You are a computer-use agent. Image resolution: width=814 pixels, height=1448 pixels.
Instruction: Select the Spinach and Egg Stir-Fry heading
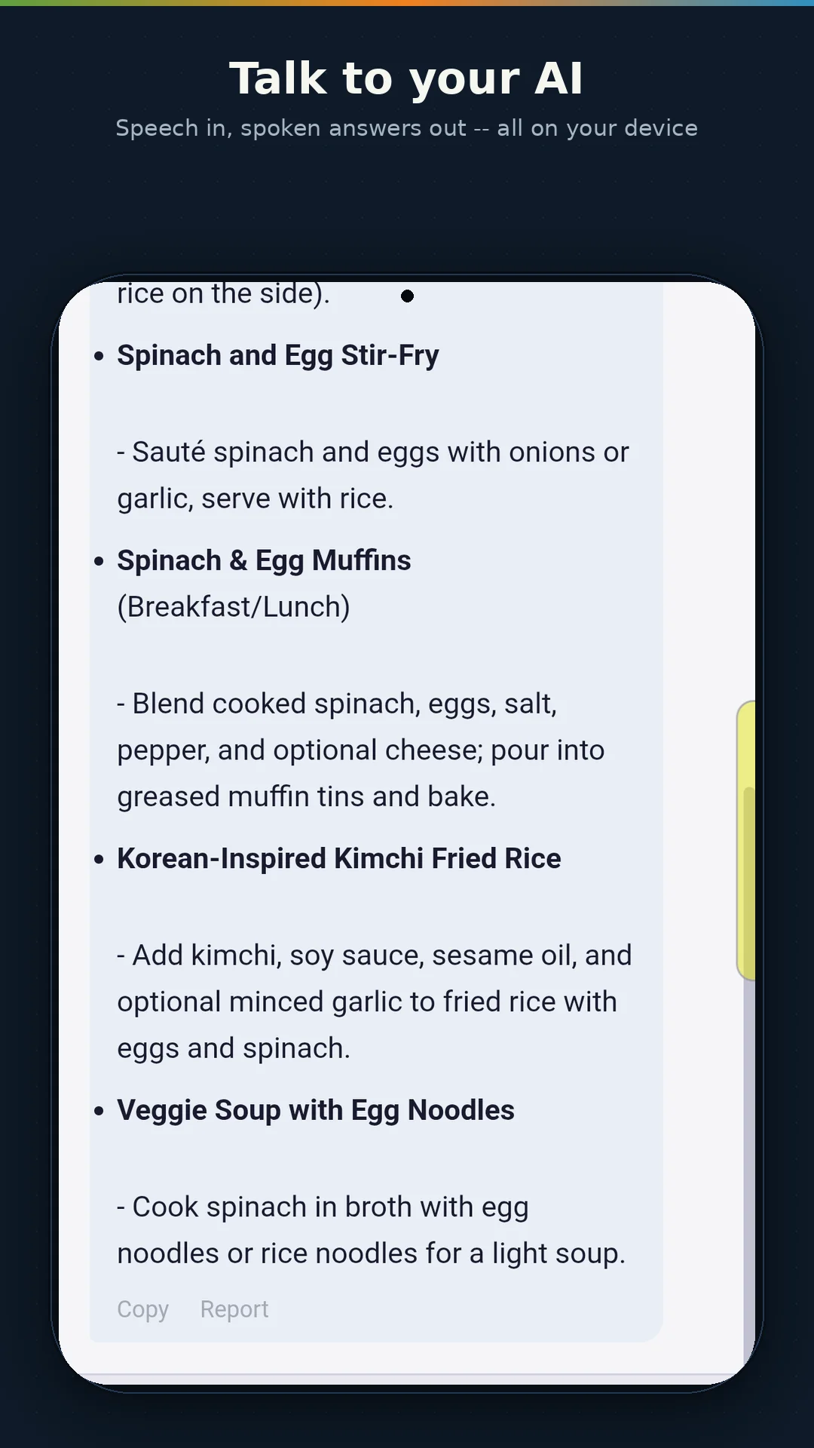pyautogui.click(x=278, y=355)
